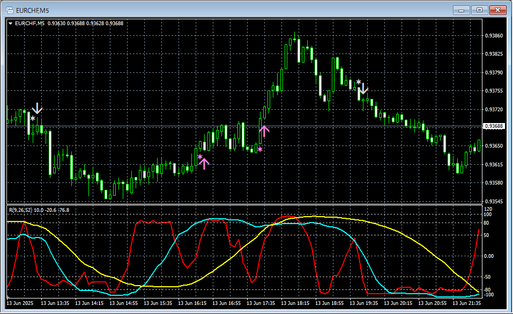Click the 0.93580 price scale label
Viewport: 513px width, 314px height.
(x=494, y=183)
